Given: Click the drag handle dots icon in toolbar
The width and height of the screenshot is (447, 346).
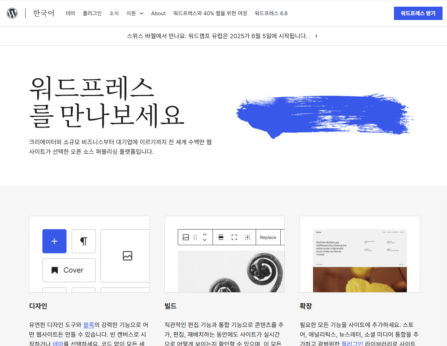Looking at the screenshot, I should click(x=195, y=237).
